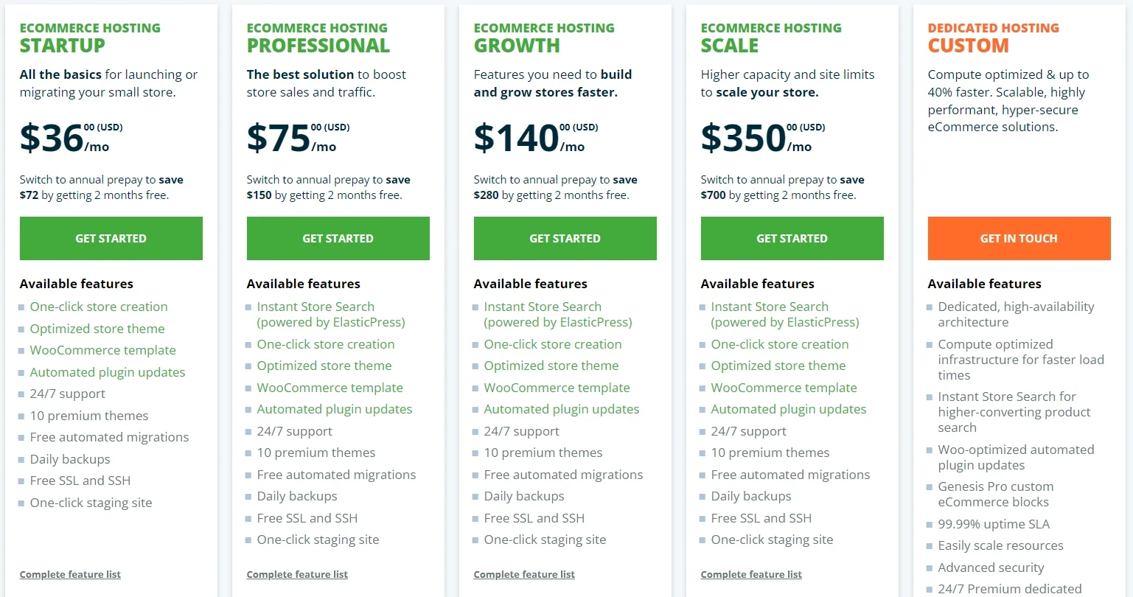Open WooCommerce template link under Professional

pyautogui.click(x=330, y=388)
